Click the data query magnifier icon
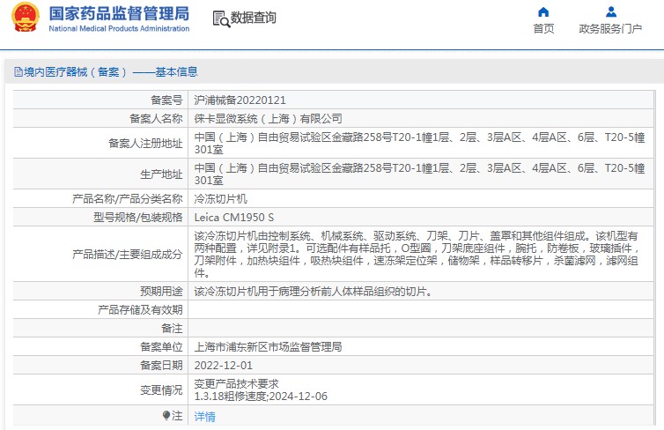 pyautogui.click(x=221, y=19)
